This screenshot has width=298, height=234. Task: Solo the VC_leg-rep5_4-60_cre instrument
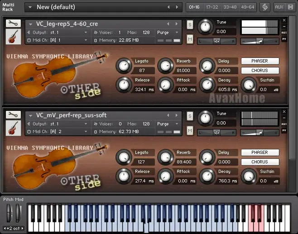point(190,25)
